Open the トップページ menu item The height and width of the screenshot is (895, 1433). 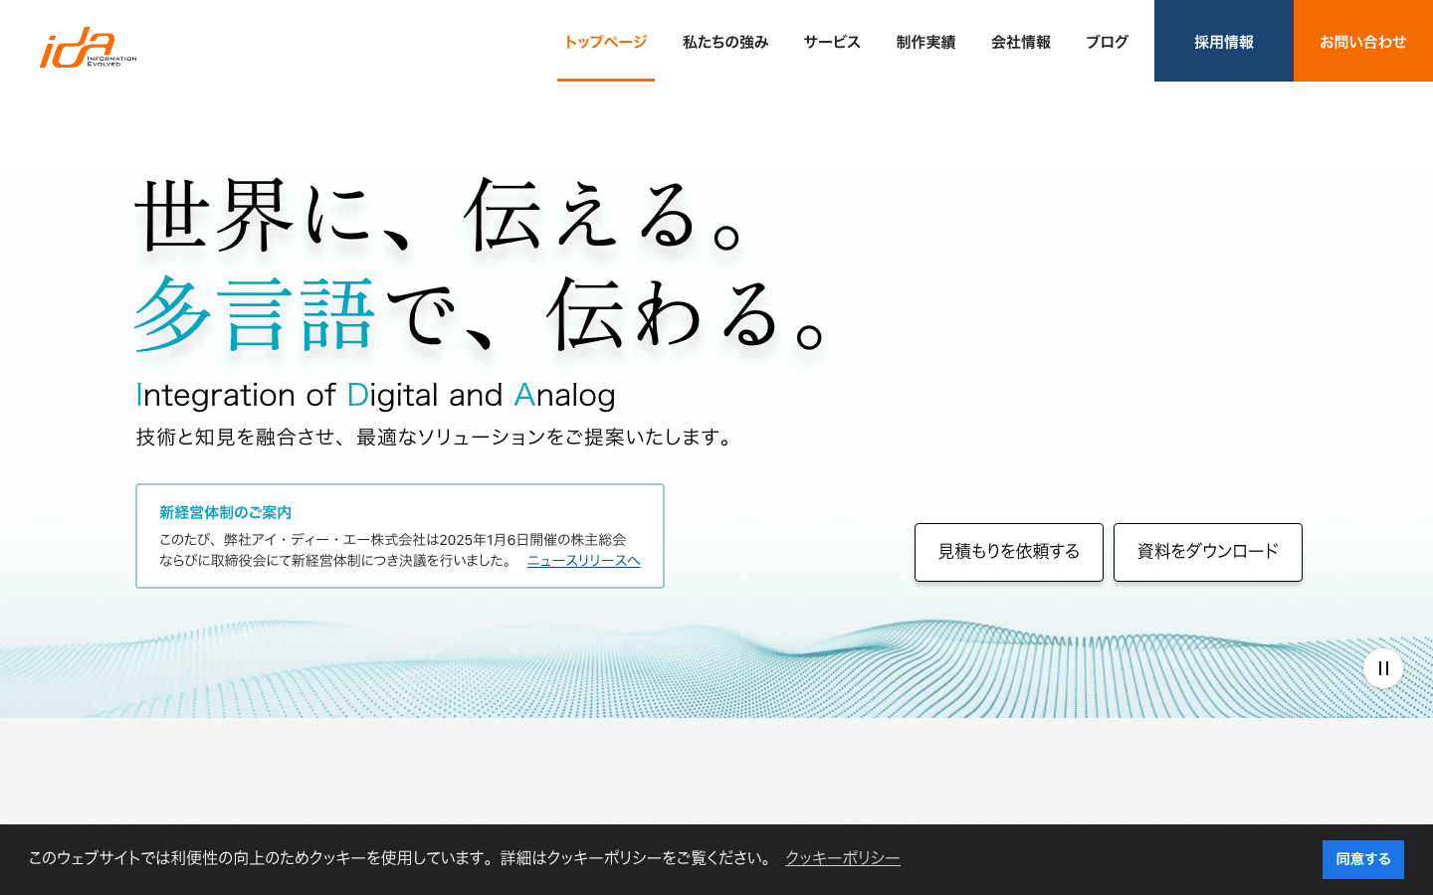pos(605,42)
